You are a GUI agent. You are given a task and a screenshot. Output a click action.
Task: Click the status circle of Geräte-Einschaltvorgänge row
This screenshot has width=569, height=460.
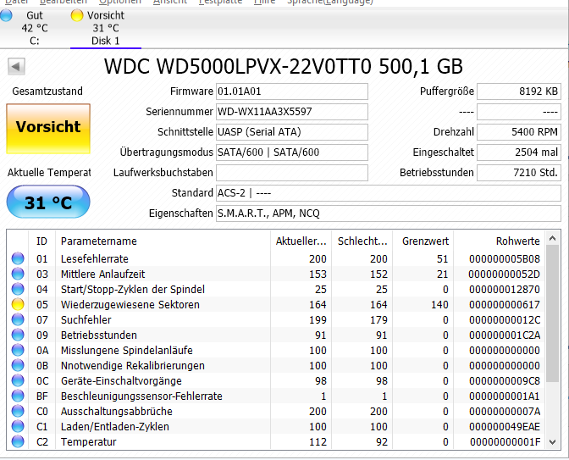click(18, 380)
